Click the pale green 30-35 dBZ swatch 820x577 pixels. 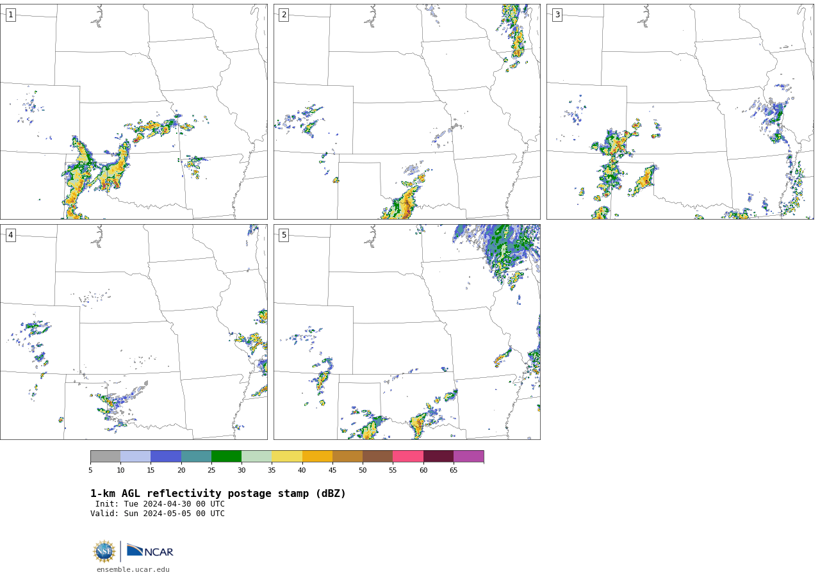[x=257, y=456]
